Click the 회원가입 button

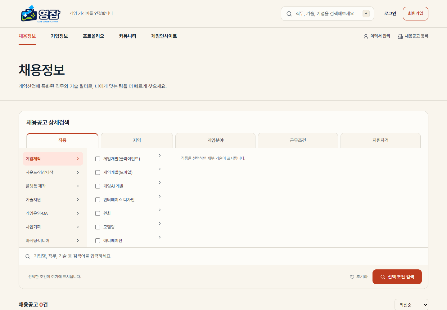point(416,14)
